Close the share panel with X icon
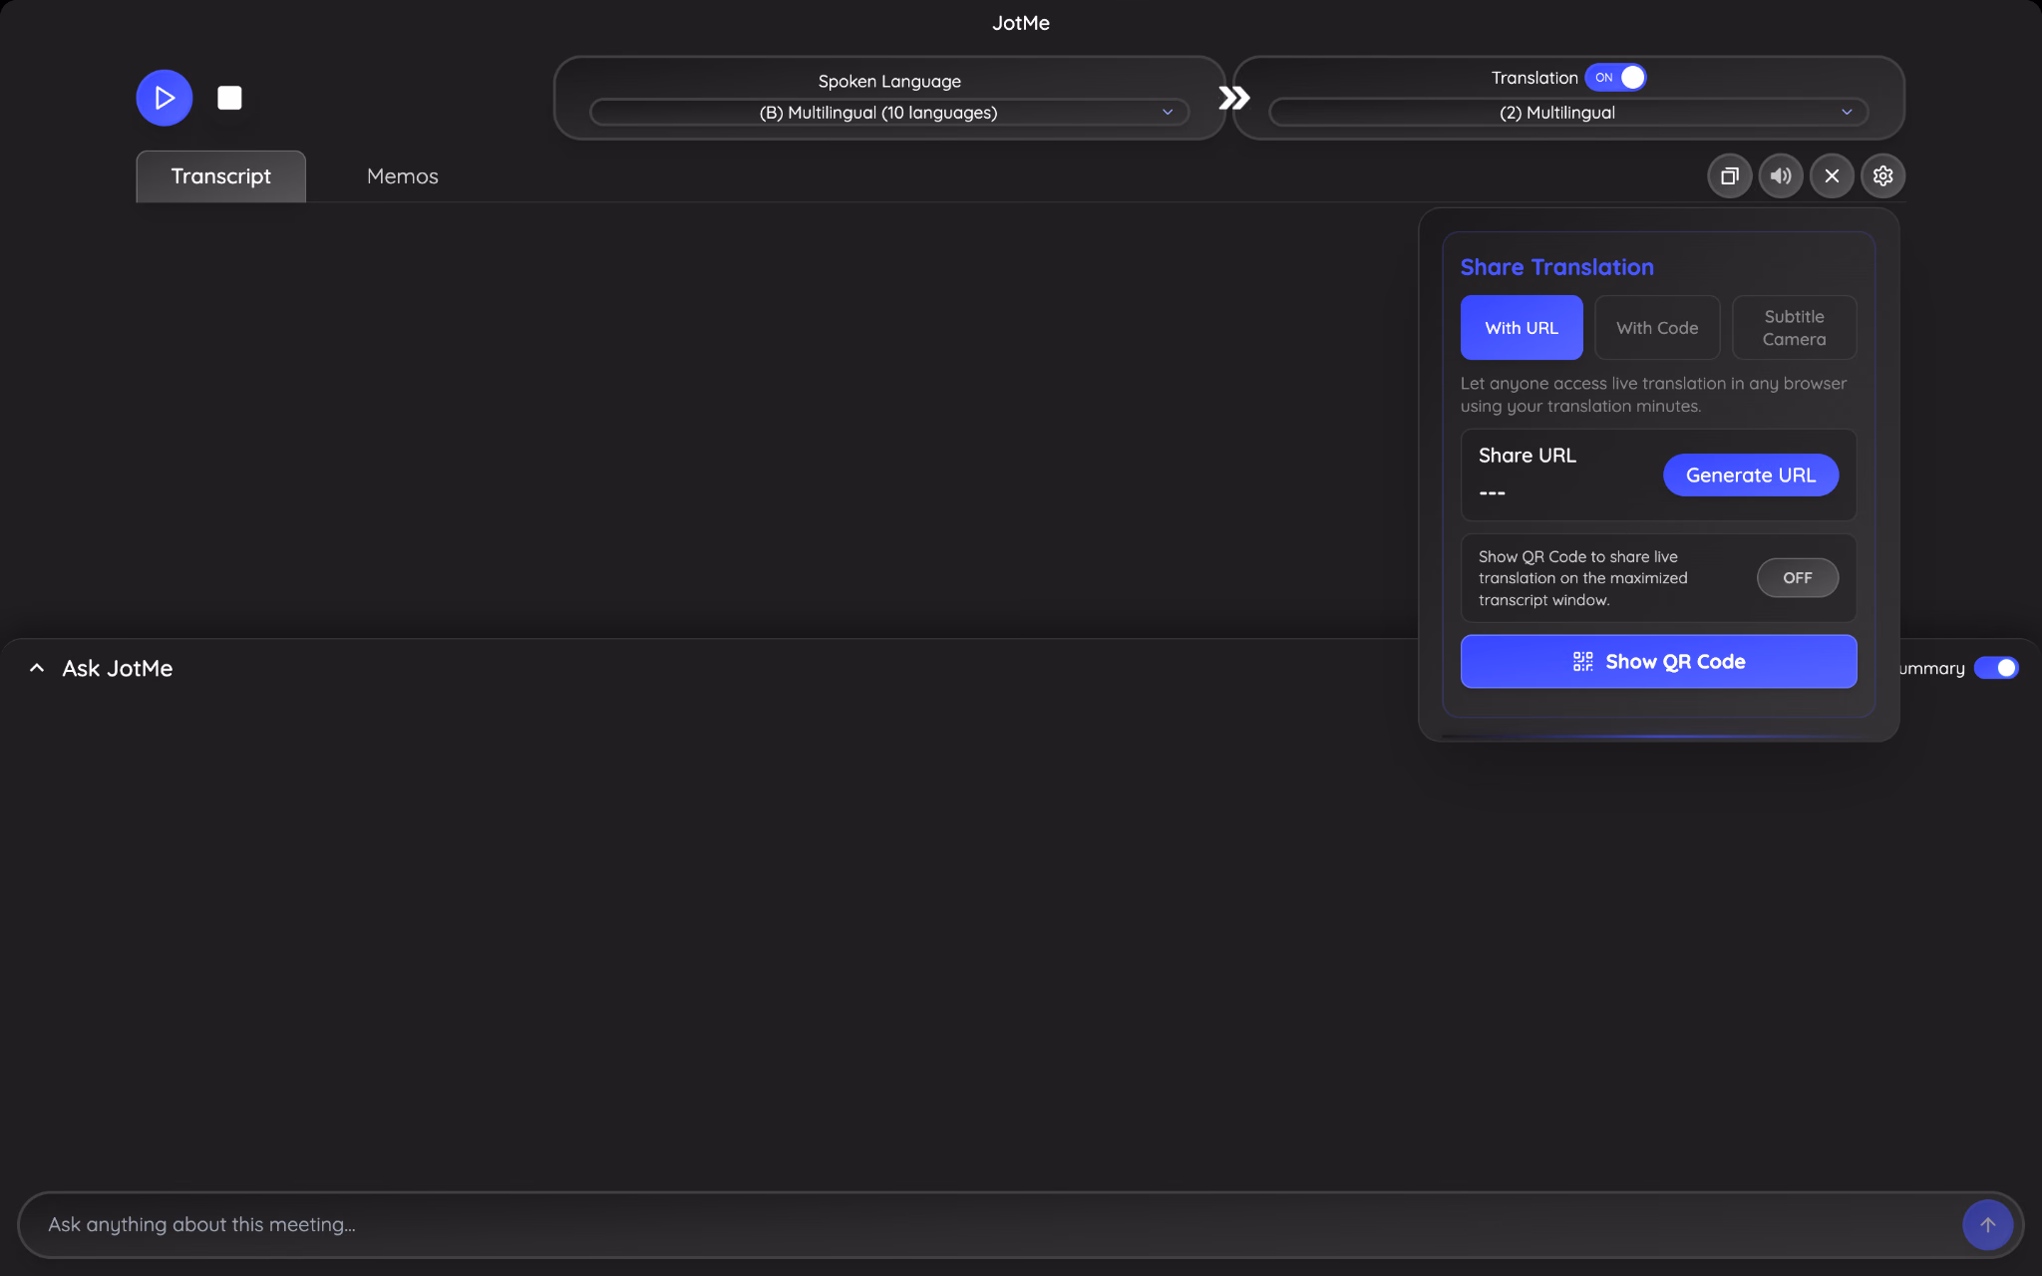This screenshot has height=1276, width=2042. (1832, 176)
